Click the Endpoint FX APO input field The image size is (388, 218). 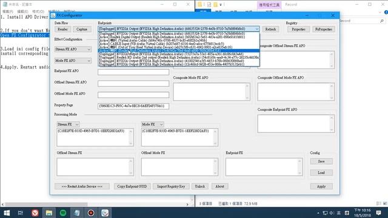(133, 72)
